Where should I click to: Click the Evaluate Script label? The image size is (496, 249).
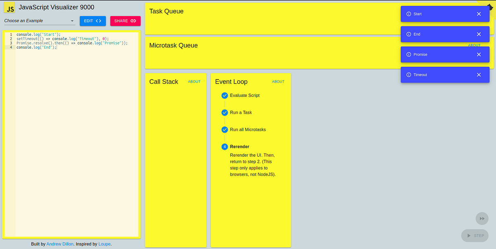[245, 95]
